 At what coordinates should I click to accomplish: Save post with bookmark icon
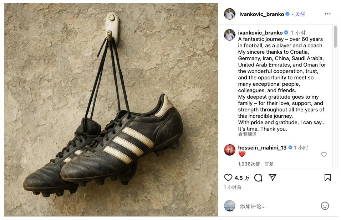[x=328, y=178]
